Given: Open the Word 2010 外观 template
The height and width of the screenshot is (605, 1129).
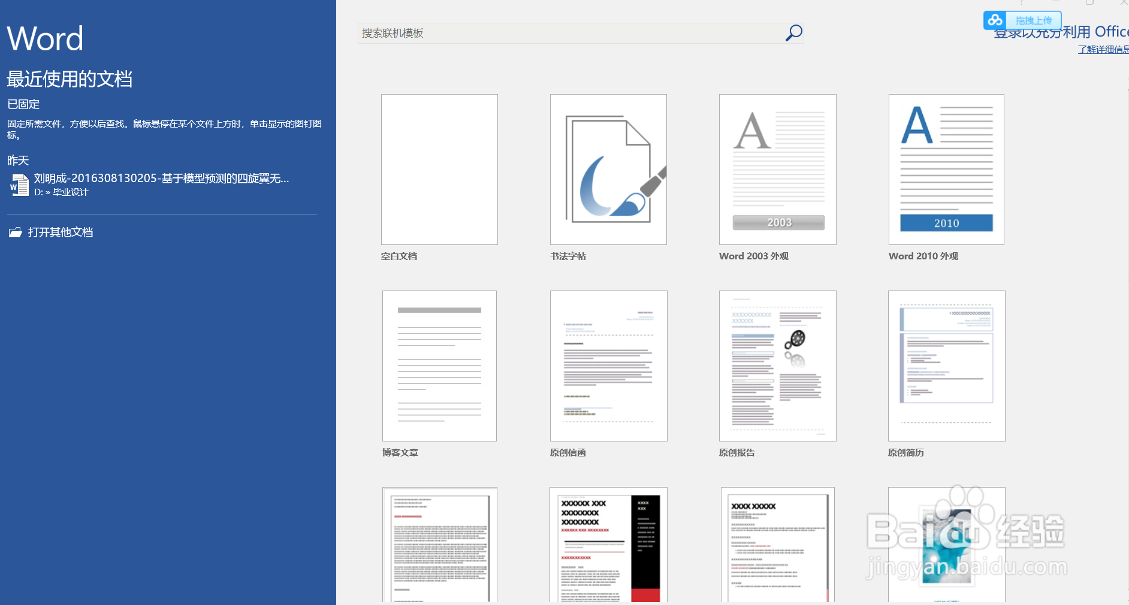Looking at the screenshot, I should tap(946, 170).
